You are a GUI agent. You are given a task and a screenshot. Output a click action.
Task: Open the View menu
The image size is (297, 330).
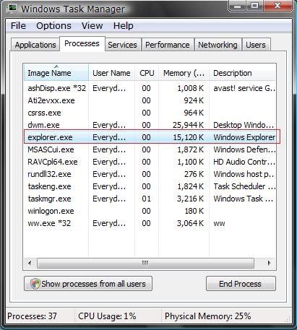(92, 26)
